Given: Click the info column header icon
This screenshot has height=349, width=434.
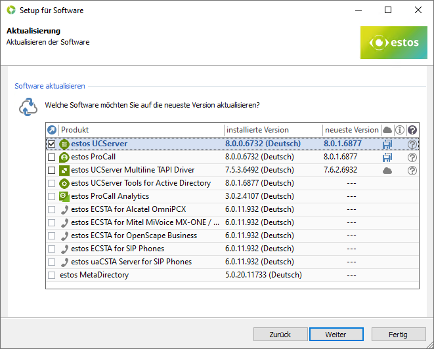Looking at the screenshot, I should (x=400, y=130).
